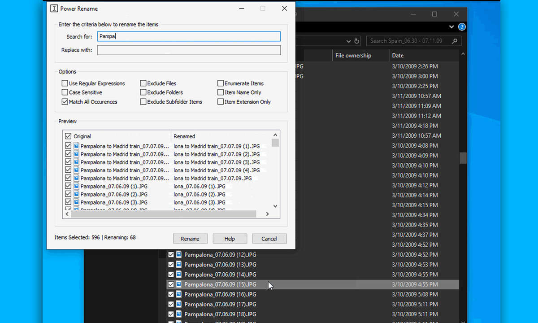Screen dimensions: 538x323
Task: Select Explorer file name Pampalona_07.06.09 (18).JPG
Action: [x=220, y=314]
